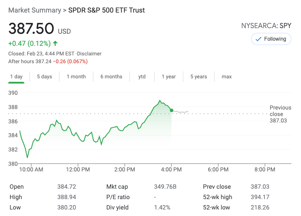Click the chart peak near 3:30 PM

click(x=160, y=100)
